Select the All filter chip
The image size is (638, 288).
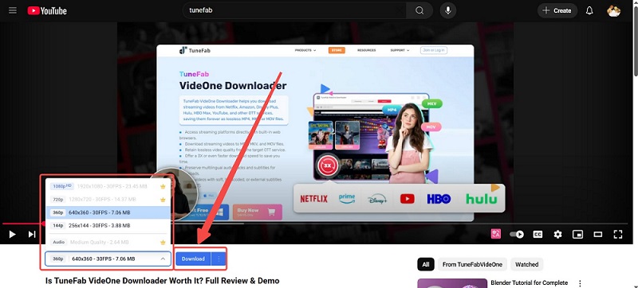click(x=426, y=264)
